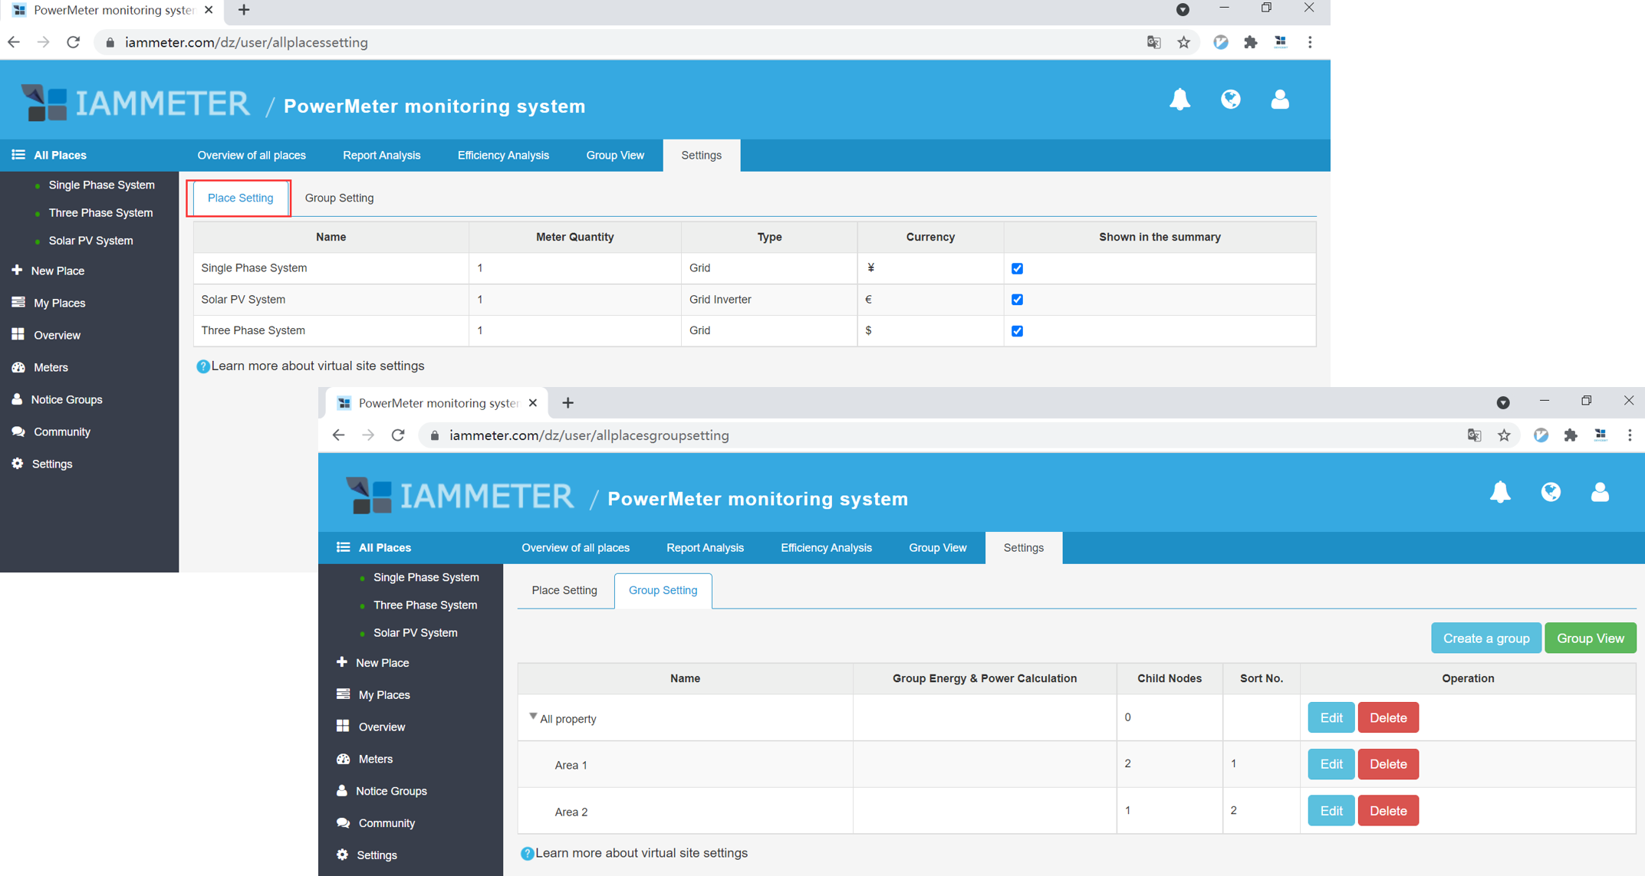Delete the Area 2 group

click(1387, 811)
